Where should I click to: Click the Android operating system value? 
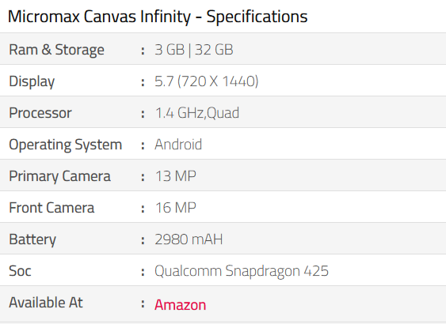(178, 145)
